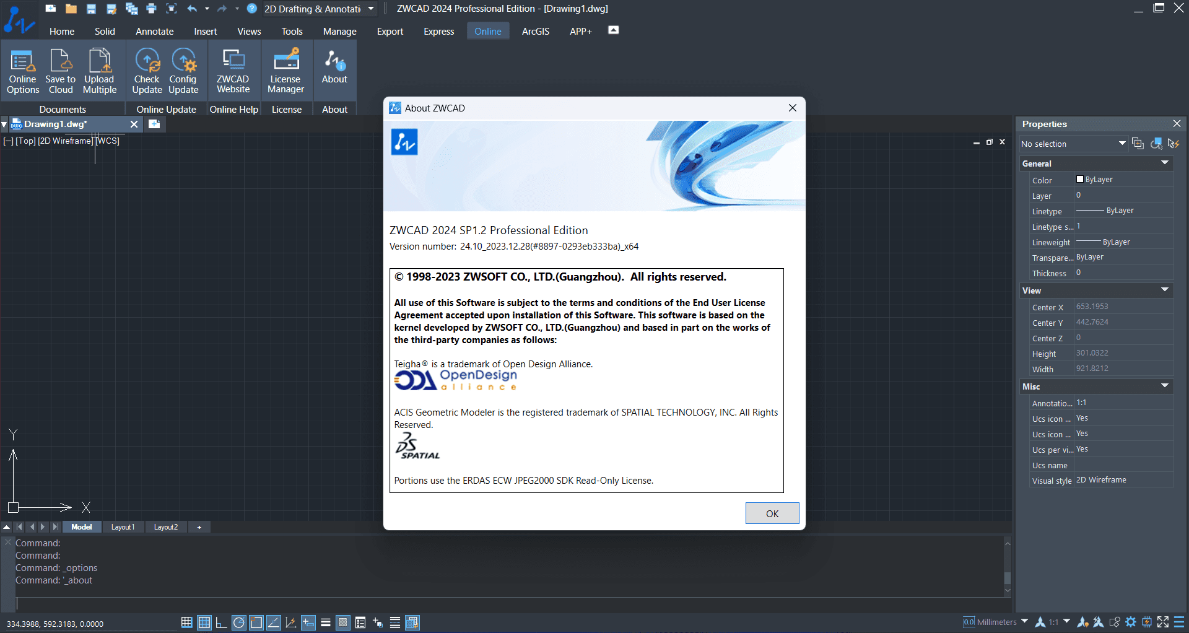Open the License Manager ribbon icon

click(x=285, y=72)
